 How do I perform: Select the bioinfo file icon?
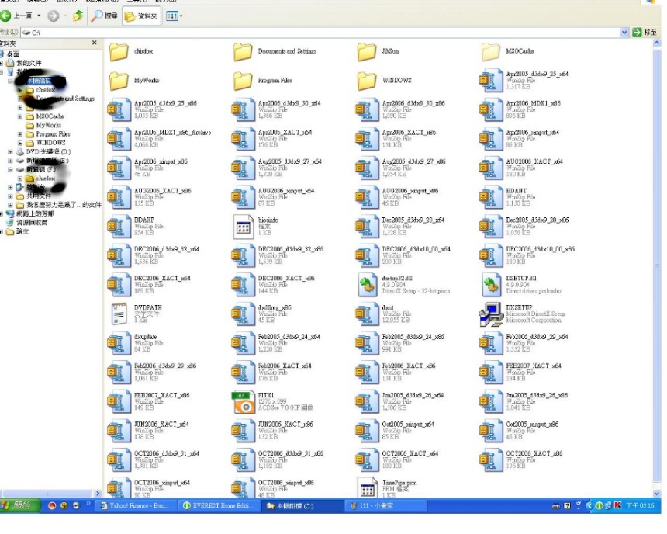click(x=243, y=227)
